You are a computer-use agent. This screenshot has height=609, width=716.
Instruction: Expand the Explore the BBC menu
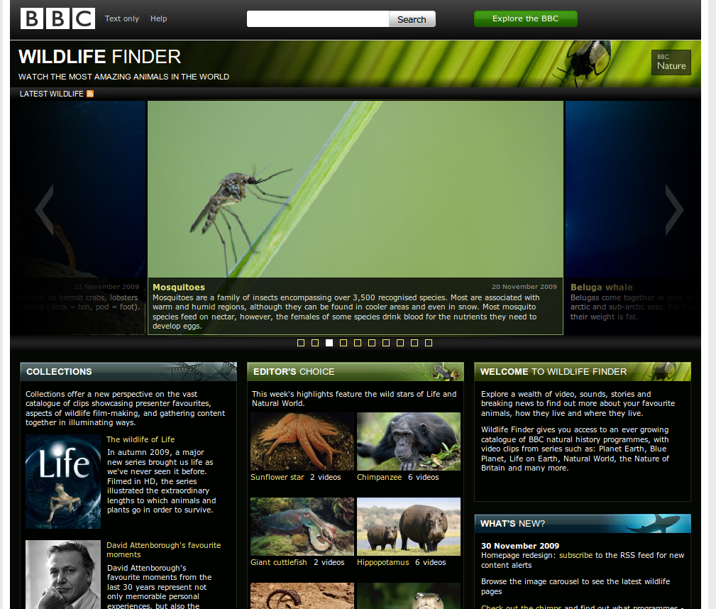(525, 18)
